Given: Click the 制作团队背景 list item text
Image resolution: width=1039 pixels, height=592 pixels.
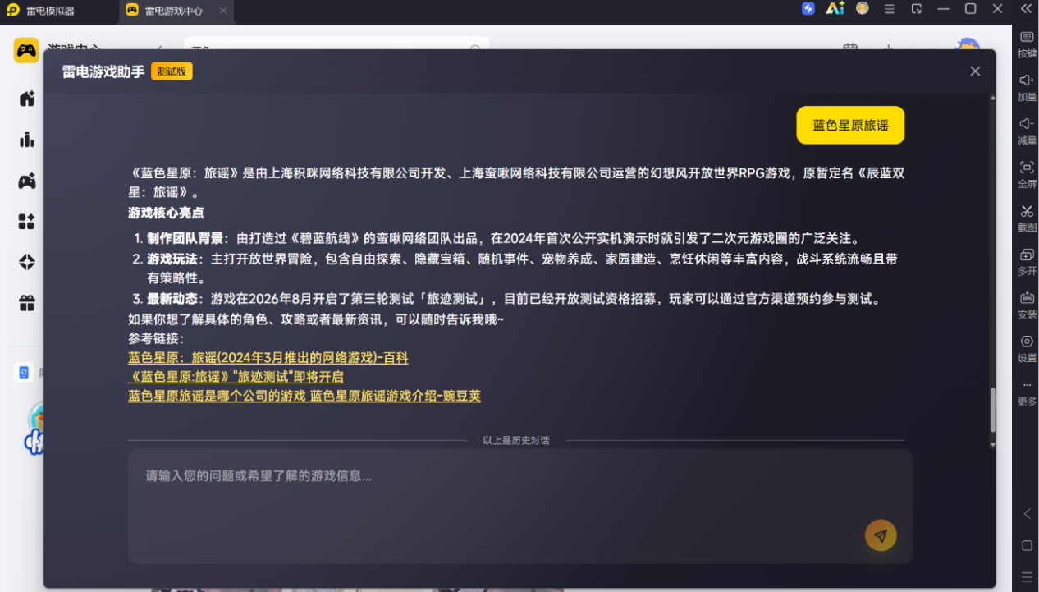Looking at the screenshot, I should click(x=185, y=239).
